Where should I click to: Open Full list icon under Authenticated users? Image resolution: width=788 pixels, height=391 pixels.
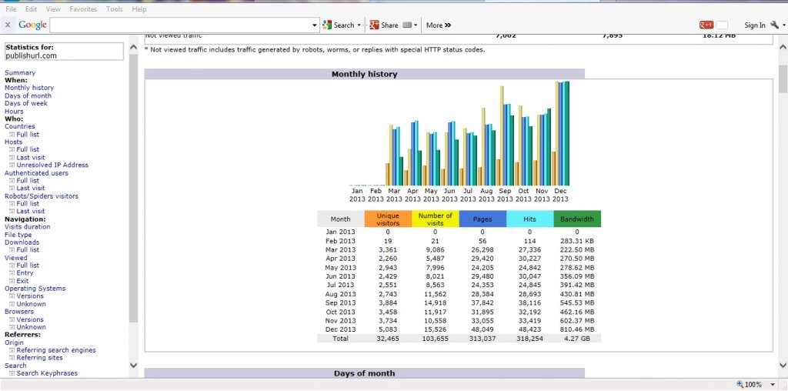click(x=12, y=180)
